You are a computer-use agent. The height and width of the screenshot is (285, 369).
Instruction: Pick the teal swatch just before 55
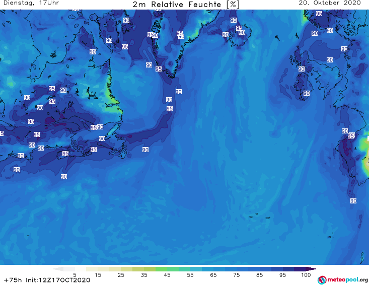pyautogui.click(x=184, y=269)
